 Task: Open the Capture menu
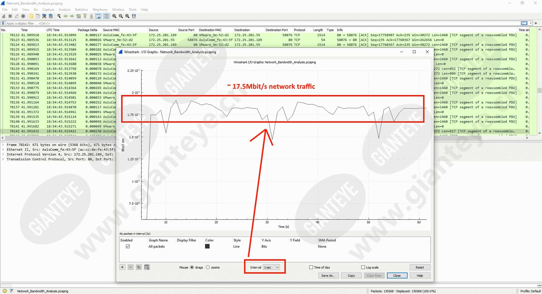pos(48,10)
